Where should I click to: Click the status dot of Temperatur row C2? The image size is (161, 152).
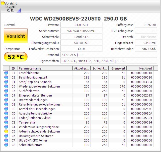coord(6,122)
